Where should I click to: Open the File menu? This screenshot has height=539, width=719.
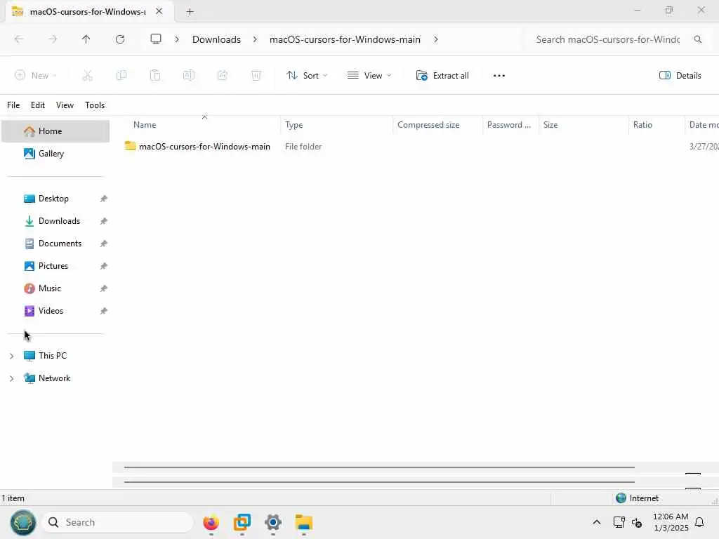coord(13,105)
